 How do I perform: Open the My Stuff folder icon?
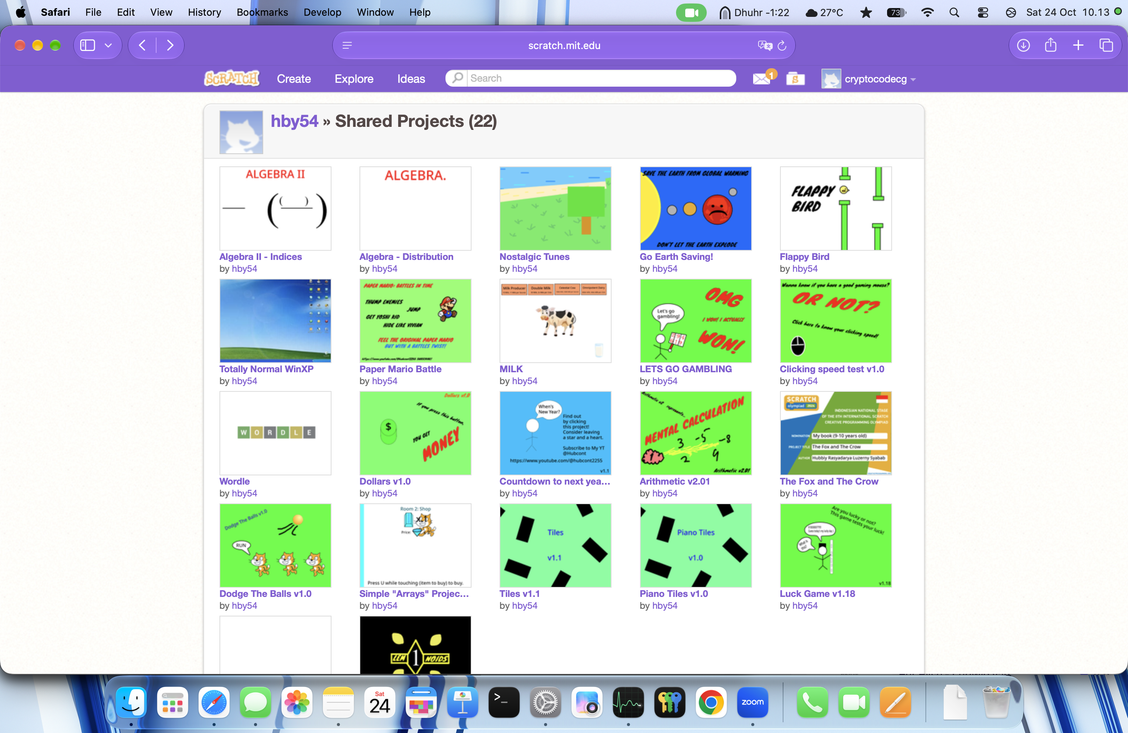(x=795, y=79)
